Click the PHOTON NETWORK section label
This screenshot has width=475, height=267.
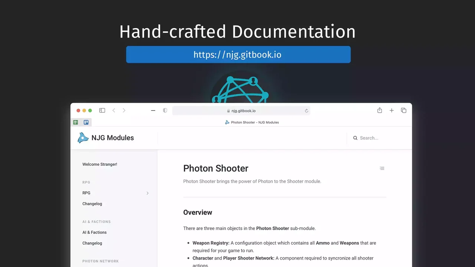[x=101, y=261]
